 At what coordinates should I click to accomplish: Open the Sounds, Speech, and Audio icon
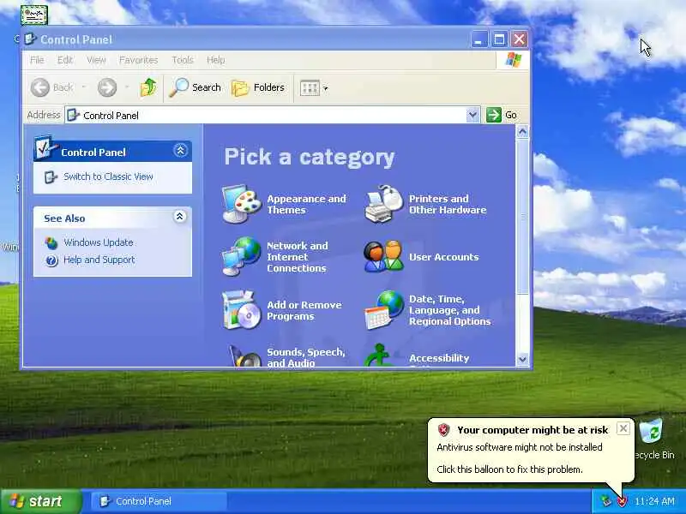(x=245, y=356)
